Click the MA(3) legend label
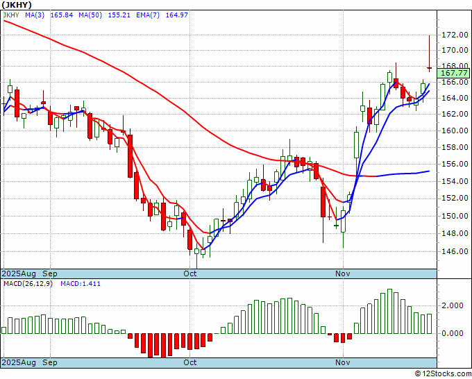The image size is (472, 379). click(35, 15)
